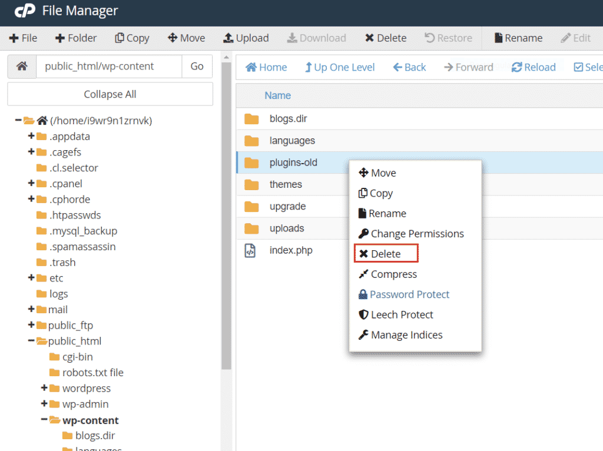Click the public_html/wp-content path input
This screenshot has width=603, height=451.
pos(109,67)
